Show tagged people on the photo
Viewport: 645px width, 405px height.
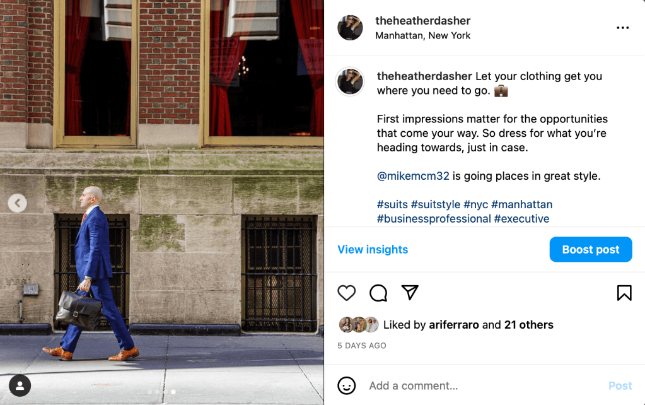(20, 385)
